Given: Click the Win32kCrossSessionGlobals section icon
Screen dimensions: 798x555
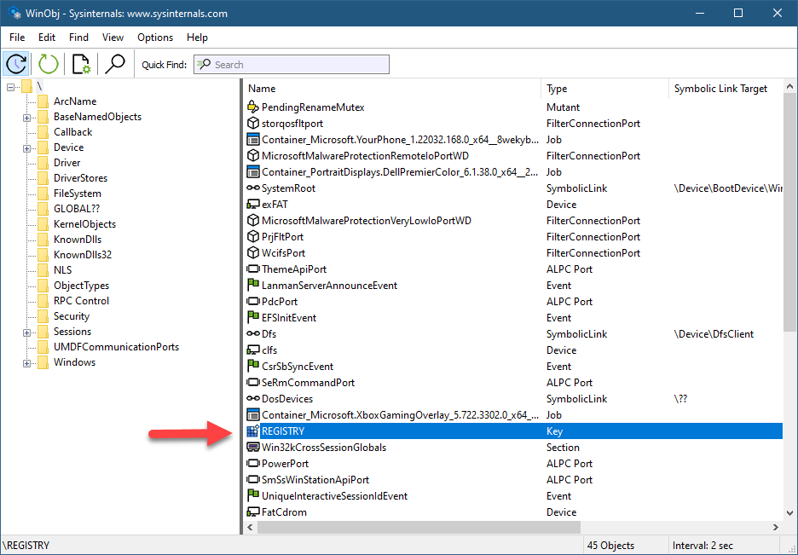Looking at the screenshot, I should coord(252,448).
